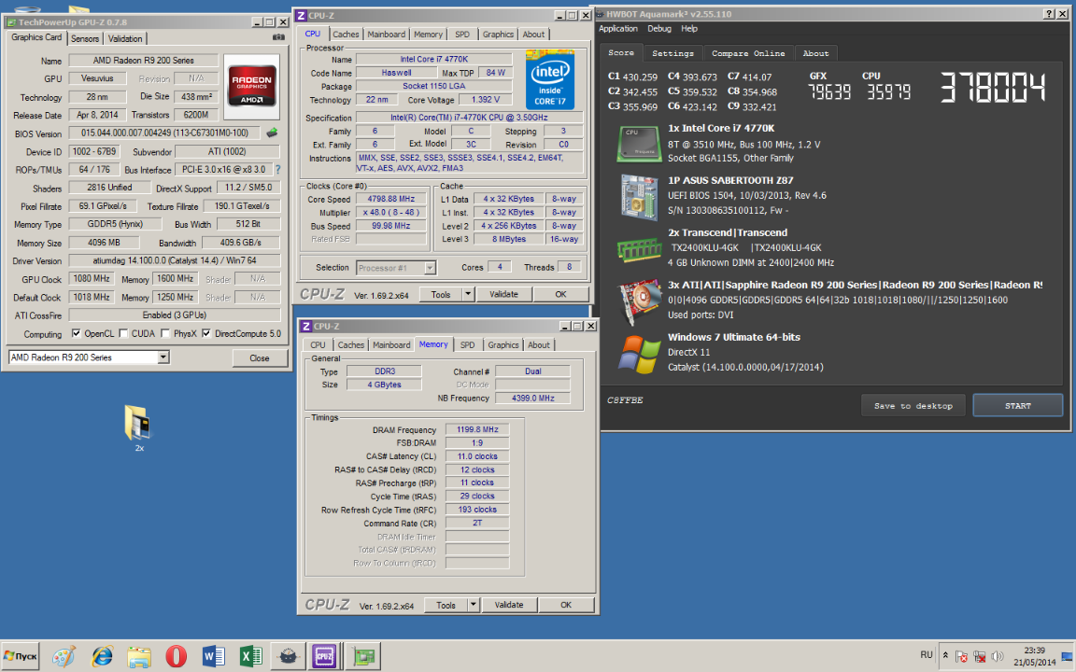The width and height of the screenshot is (1076, 672).
Task: Open the Start (Пуск) button
Action: [21, 656]
